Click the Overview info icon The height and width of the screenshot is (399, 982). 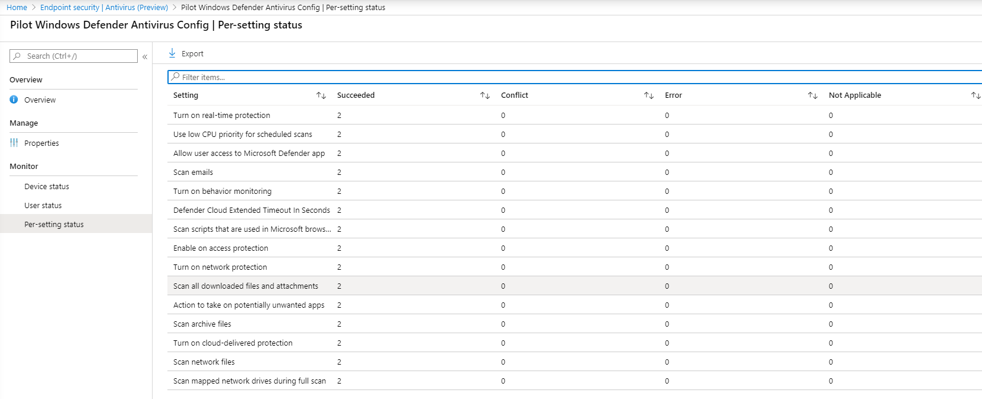(x=14, y=100)
